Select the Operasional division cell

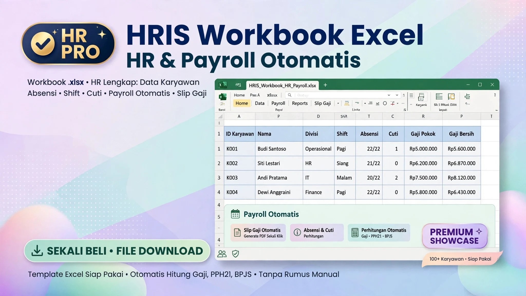[318, 149]
